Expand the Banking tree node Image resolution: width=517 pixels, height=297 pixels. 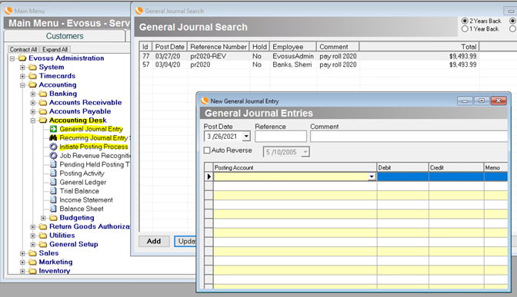pos(33,94)
